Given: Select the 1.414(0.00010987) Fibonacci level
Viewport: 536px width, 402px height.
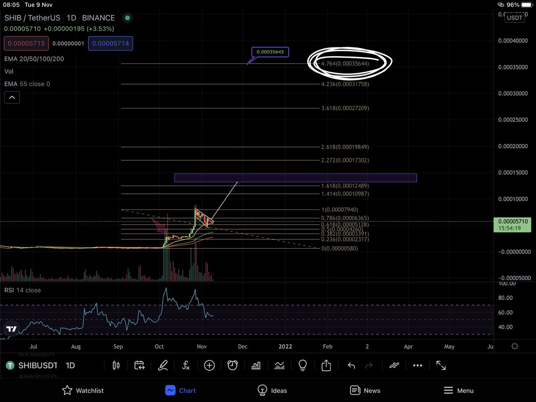Looking at the screenshot, I should click(x=345, y=194).
